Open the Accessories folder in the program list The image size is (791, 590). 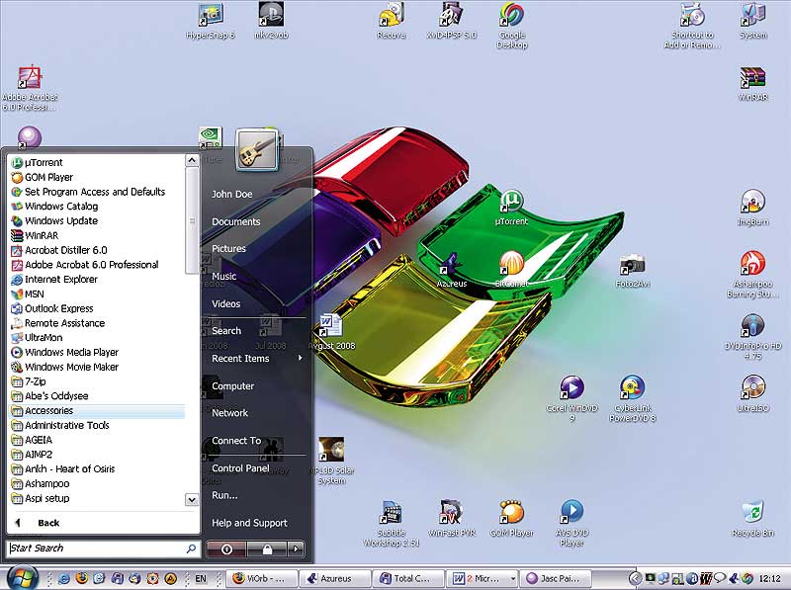97,411
